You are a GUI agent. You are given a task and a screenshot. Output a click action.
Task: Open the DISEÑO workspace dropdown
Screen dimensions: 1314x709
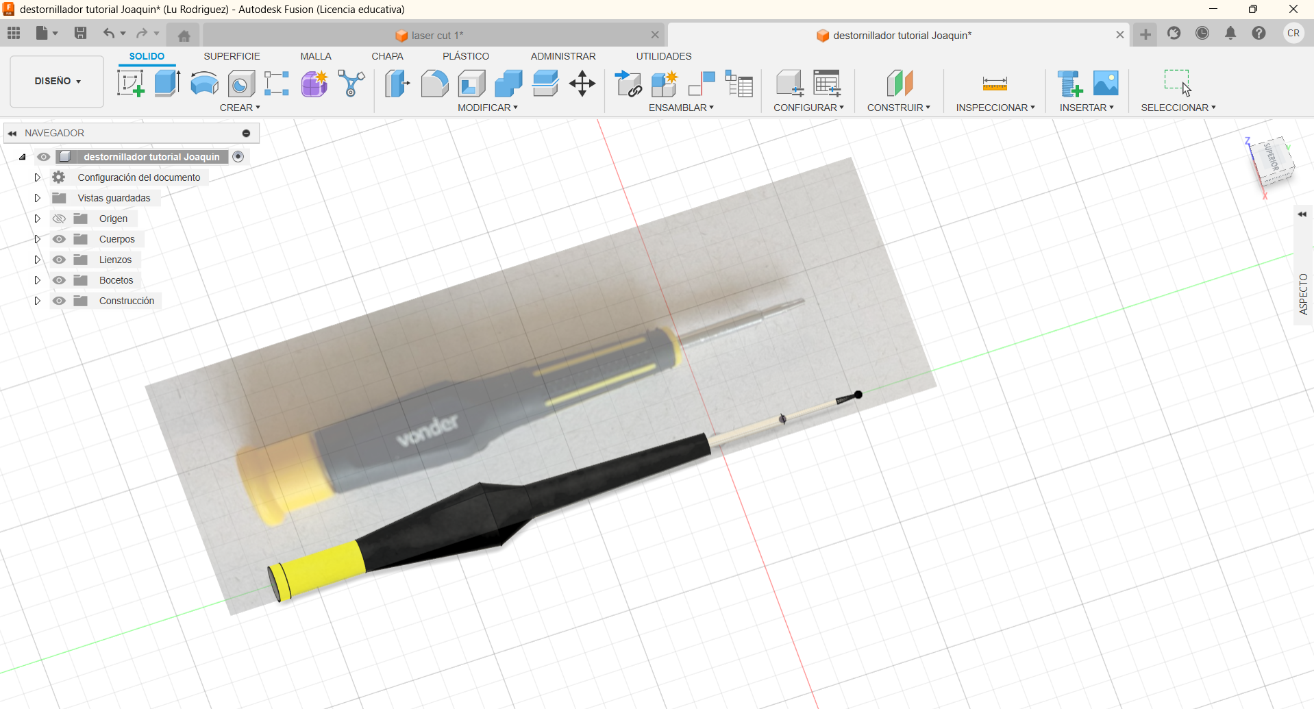(x=58, y=82)
